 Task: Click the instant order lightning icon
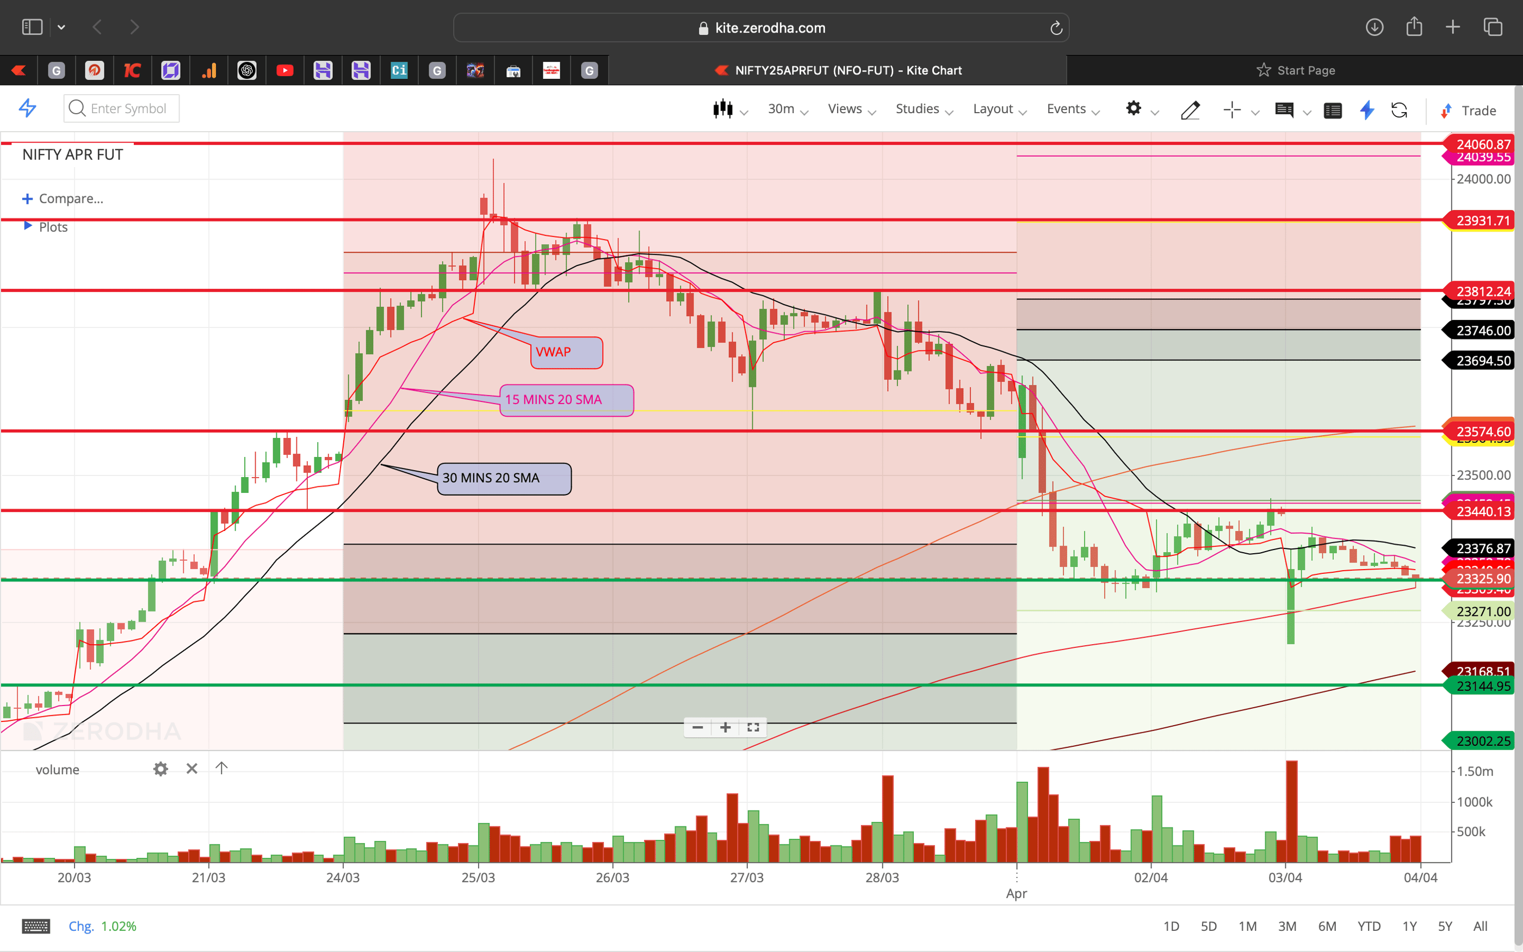click(x=1366, y=110)
